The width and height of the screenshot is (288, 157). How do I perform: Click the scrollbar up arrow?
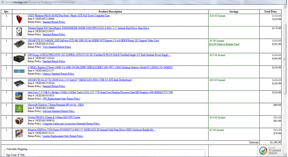(285, 7)
